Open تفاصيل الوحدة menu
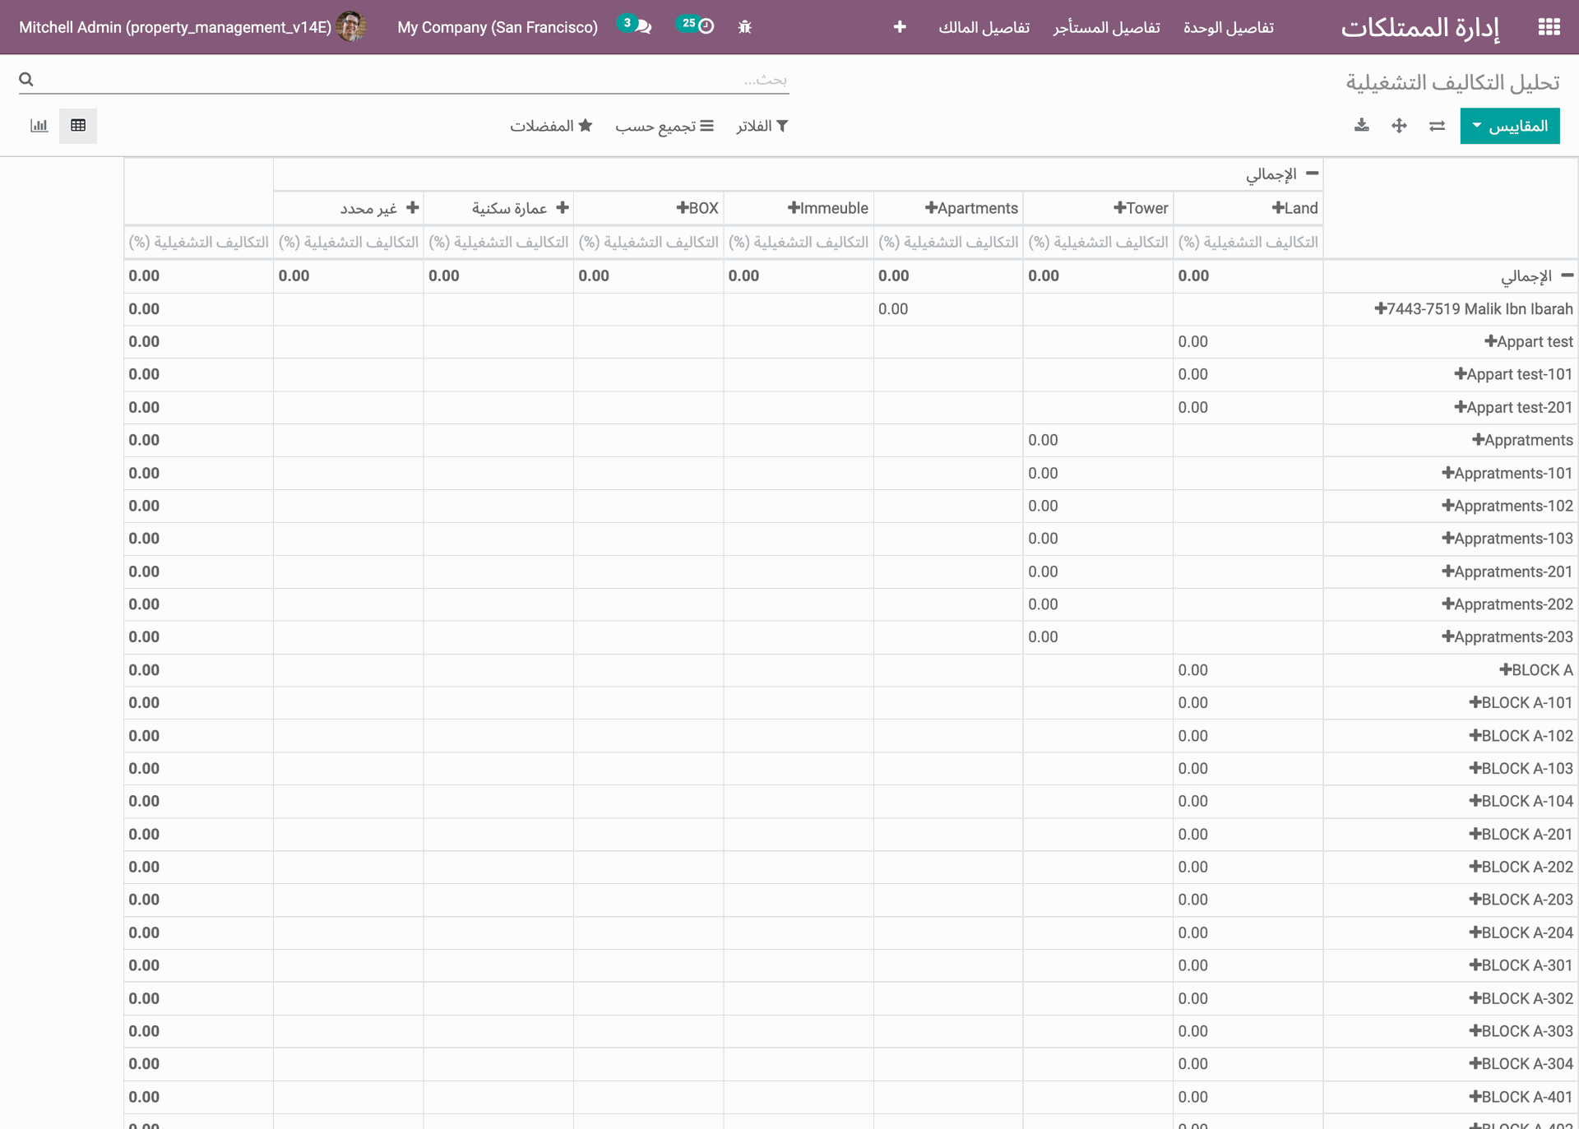1579x1129 pixels. coord(1229,27)
